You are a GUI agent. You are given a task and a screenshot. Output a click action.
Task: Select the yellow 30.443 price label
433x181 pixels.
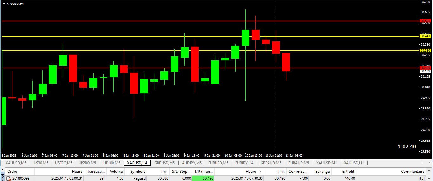[x=425, y=36]
